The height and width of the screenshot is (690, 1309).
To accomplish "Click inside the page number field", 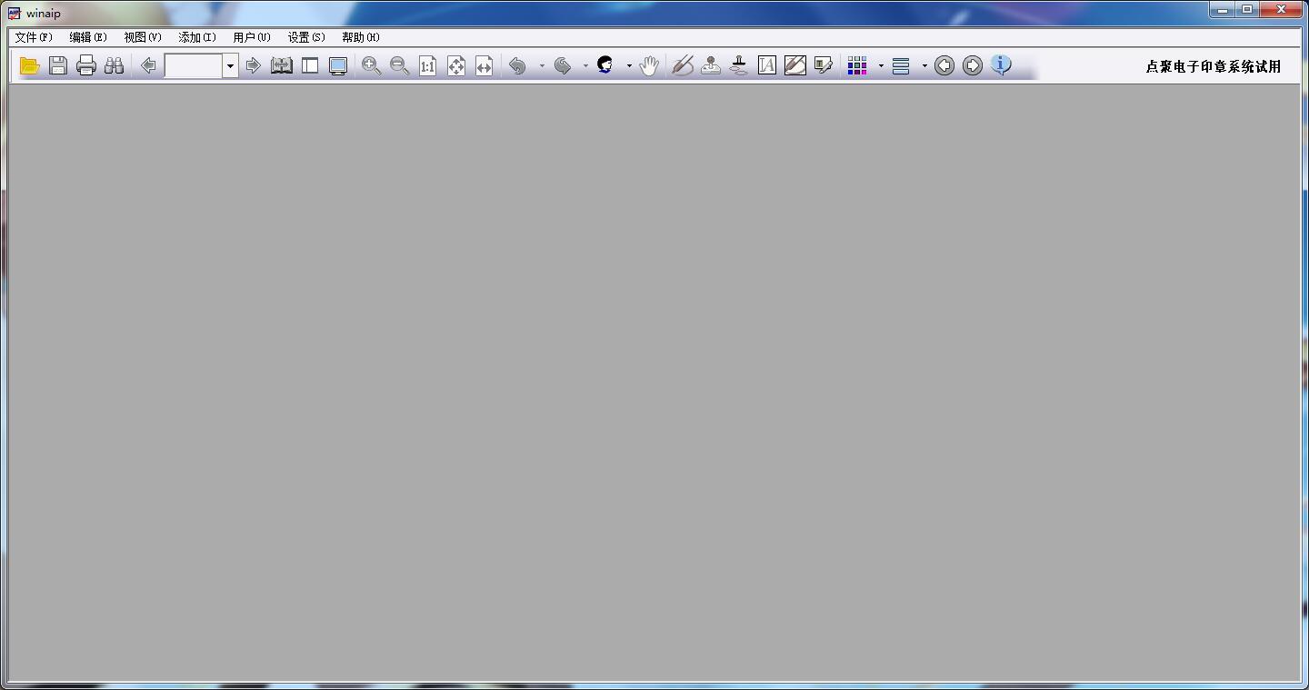I will click(194, 65).
